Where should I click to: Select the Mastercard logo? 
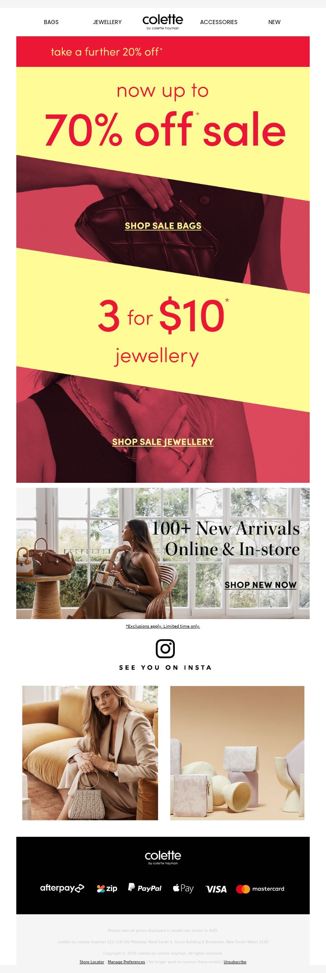click(260, 889)
